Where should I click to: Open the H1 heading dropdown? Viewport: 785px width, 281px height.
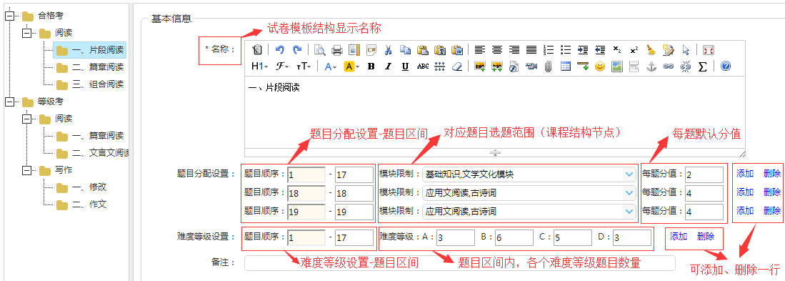point(260,66)
